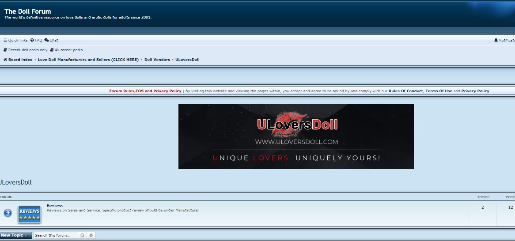Open the Reviews subforum link
The width and height of the screenshot is (515, 241).
pos(55,206)
